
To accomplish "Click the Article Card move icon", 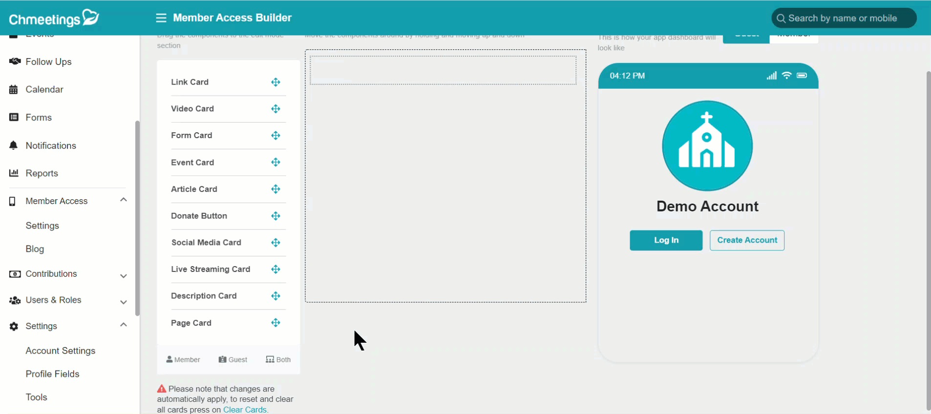I will click(276, 189).
